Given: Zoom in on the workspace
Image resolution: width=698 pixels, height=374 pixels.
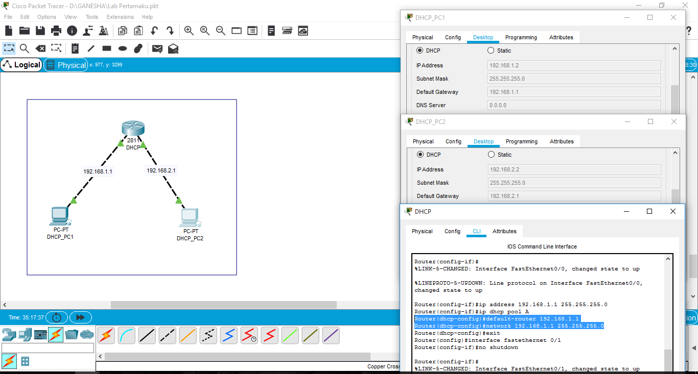Looking at the screenshot, I should tap(189, 31).
